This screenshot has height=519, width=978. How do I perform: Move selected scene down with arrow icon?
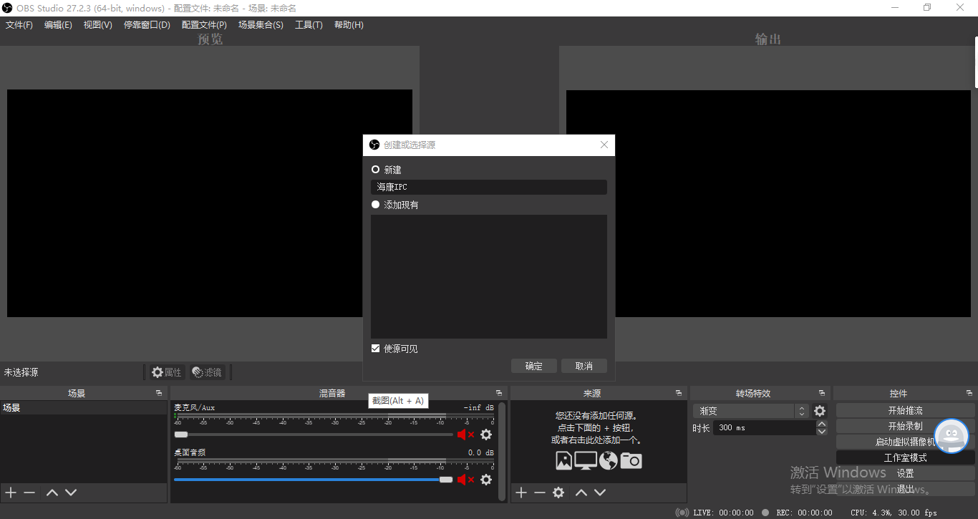71,493
